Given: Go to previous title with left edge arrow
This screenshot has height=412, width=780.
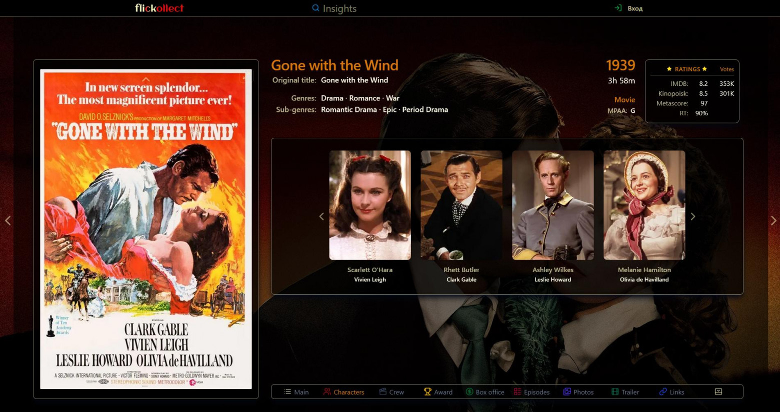Looking at the screenshot, I should pyautogui.click(x=8, y=220).
